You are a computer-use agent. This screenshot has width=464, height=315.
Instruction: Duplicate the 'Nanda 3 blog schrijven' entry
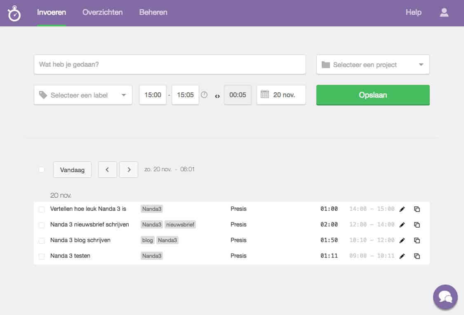click(x=417, y=240)
